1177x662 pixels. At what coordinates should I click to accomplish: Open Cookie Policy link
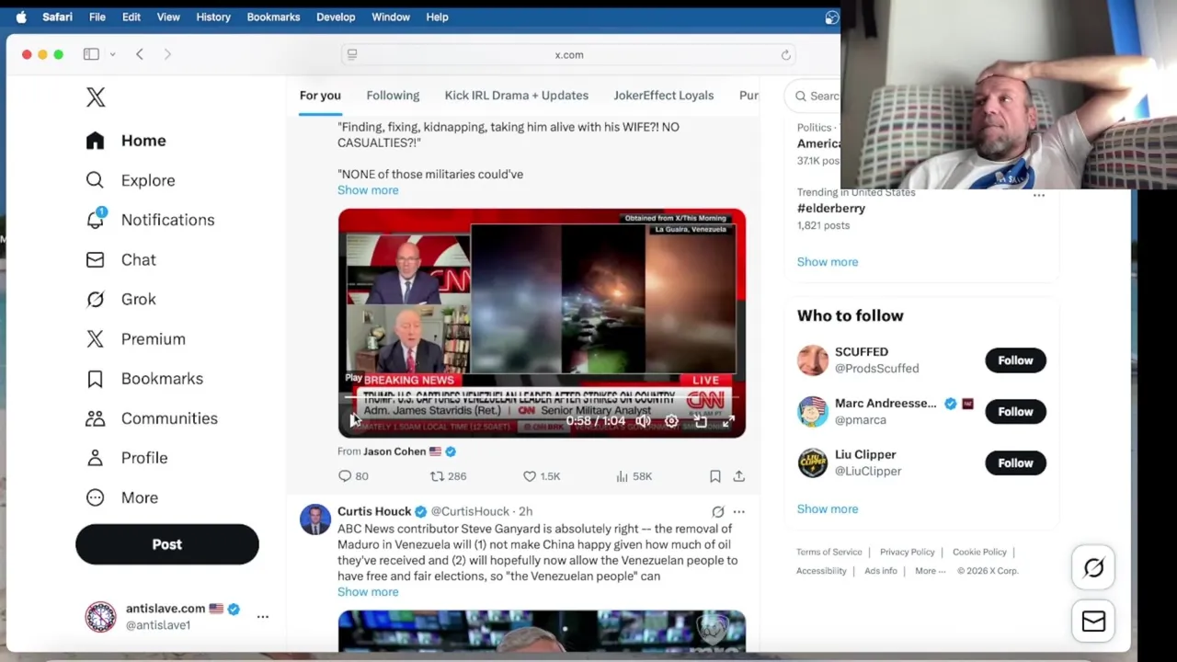(x=979, y=553)
